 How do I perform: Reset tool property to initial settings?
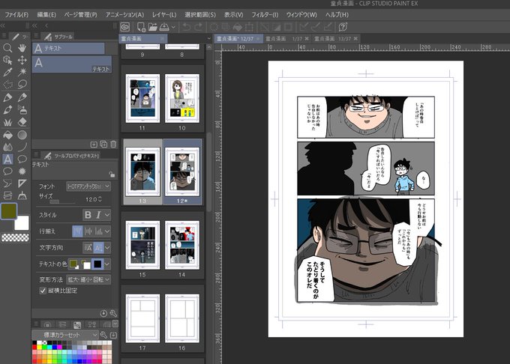[x=103, y=313]
